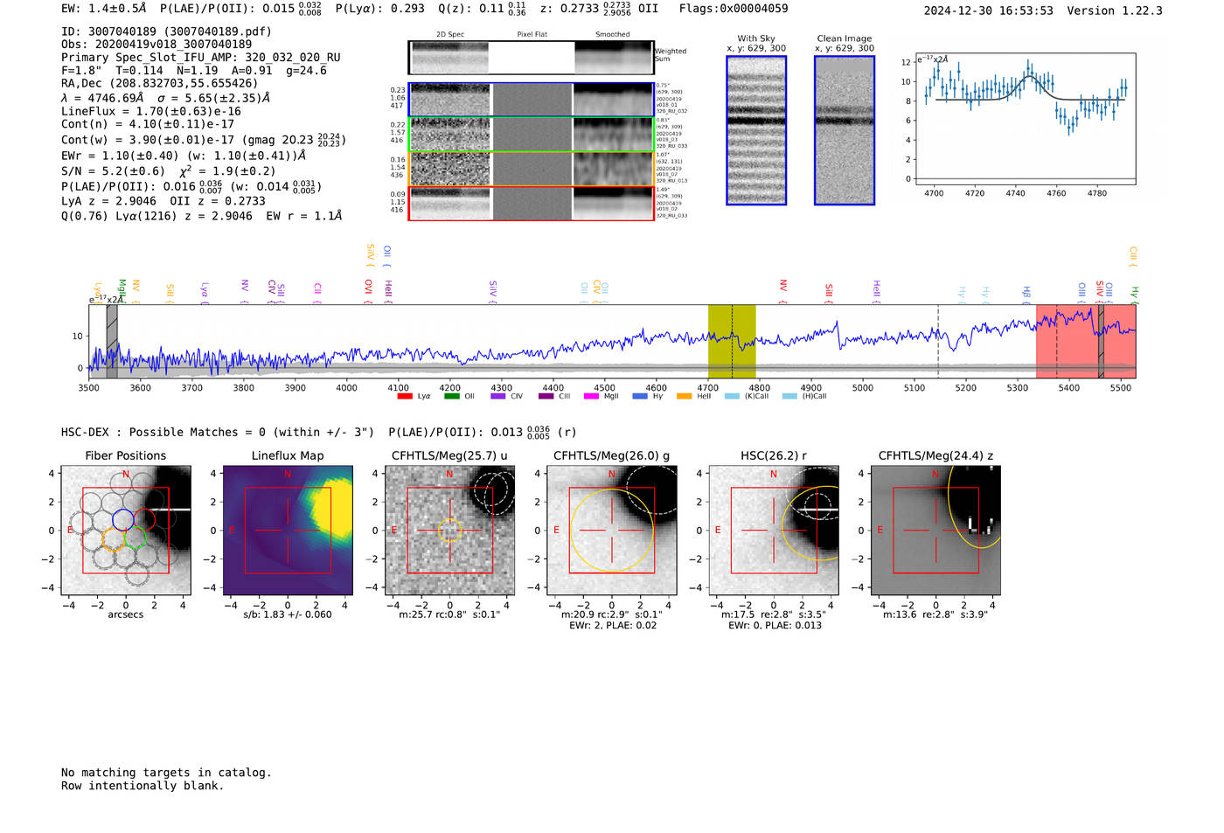
Task: Select the red-bordered 2D spectrum fiber row
Action: point(531,204)
